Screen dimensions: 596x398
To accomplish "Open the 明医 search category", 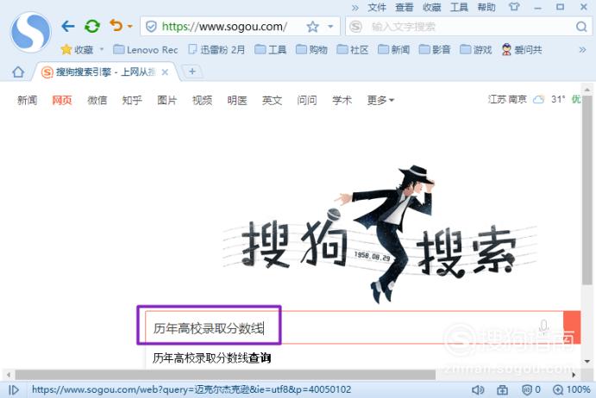I will pos(237,100).
